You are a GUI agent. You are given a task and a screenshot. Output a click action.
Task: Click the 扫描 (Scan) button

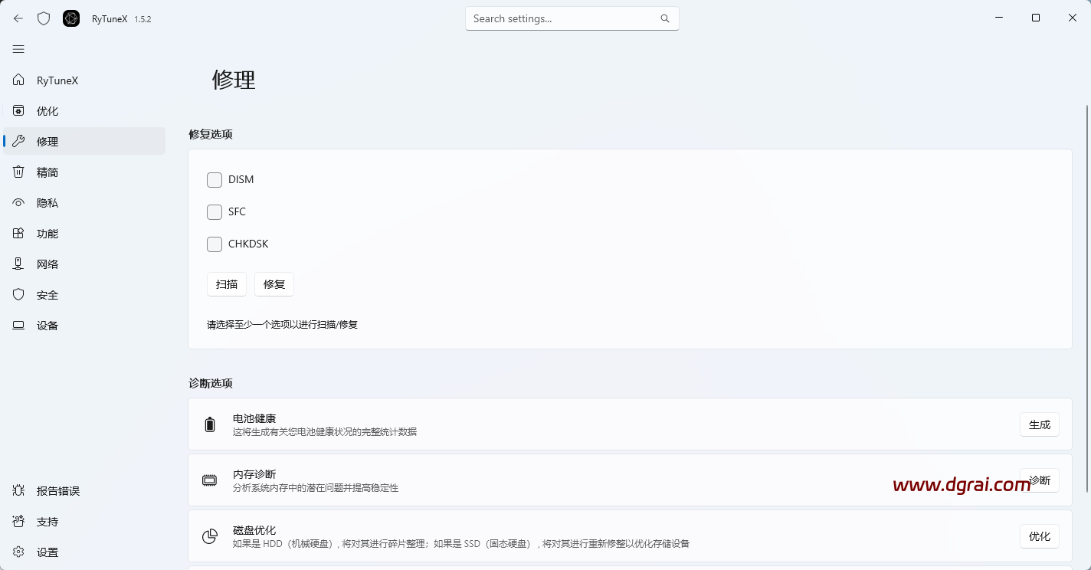tap(227, 283)
